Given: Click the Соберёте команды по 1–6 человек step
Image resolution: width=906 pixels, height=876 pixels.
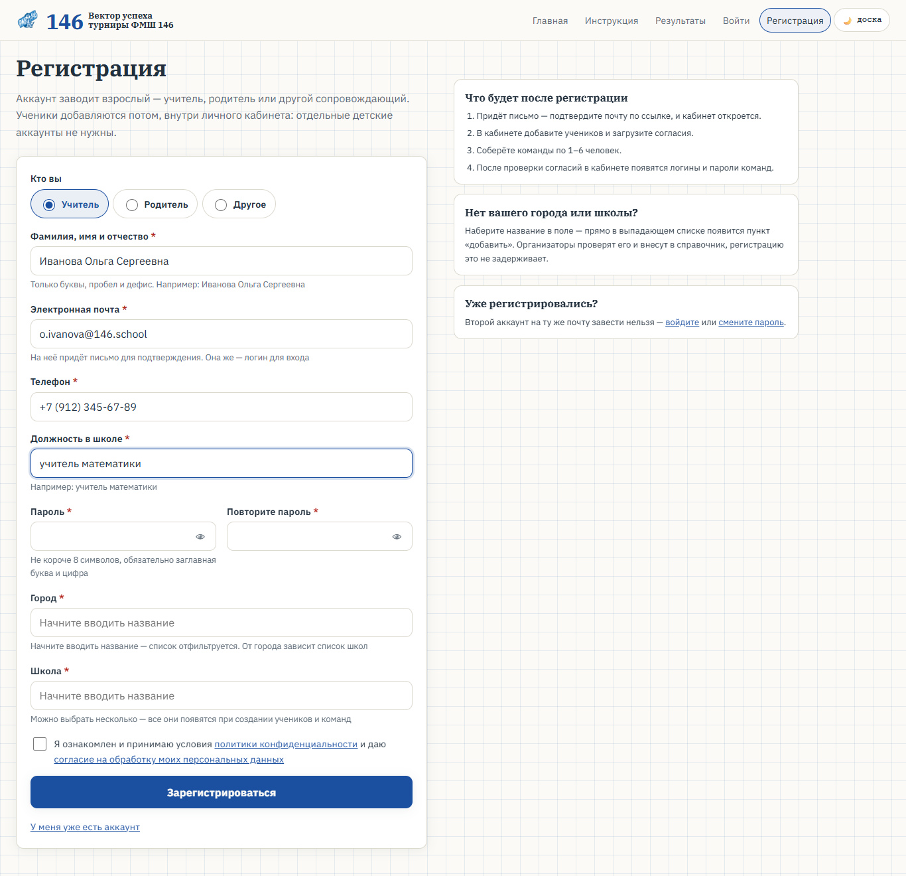Looking at the screenshot, I should click(x=549, y=151).
